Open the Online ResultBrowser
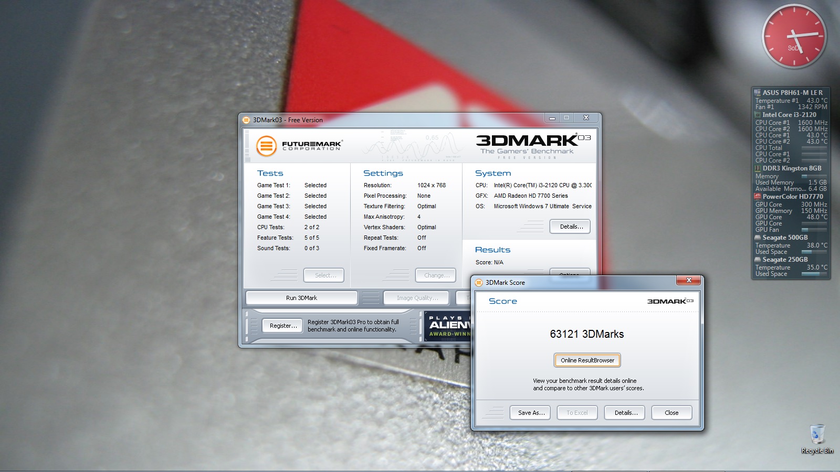This screenshot has width=840, height=472. click(x=587, y=360)
